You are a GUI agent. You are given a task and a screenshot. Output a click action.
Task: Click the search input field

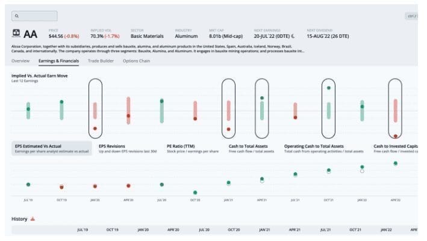(36, 16)
